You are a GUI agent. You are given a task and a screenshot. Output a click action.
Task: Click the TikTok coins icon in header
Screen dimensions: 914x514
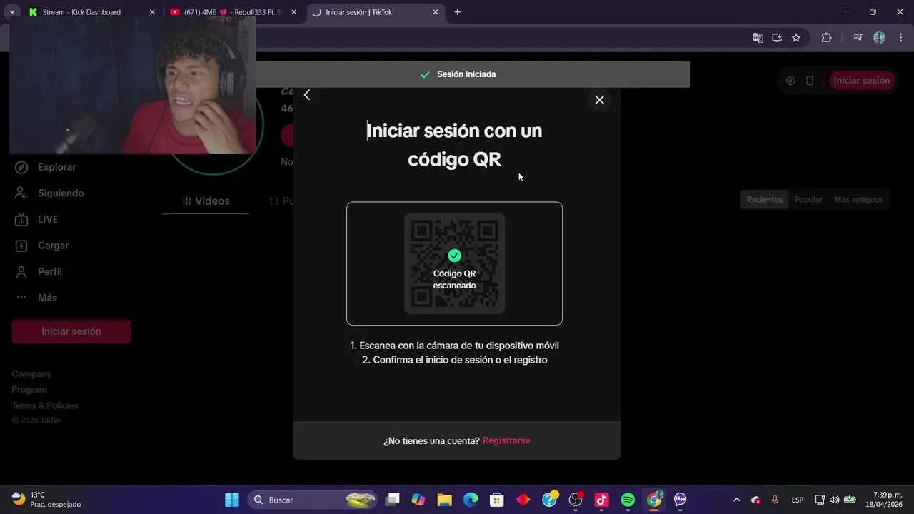tap(790, 81)
